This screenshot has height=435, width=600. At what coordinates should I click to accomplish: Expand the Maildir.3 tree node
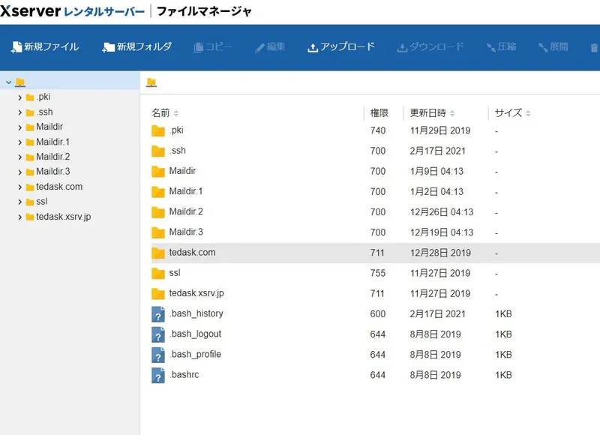20,172
